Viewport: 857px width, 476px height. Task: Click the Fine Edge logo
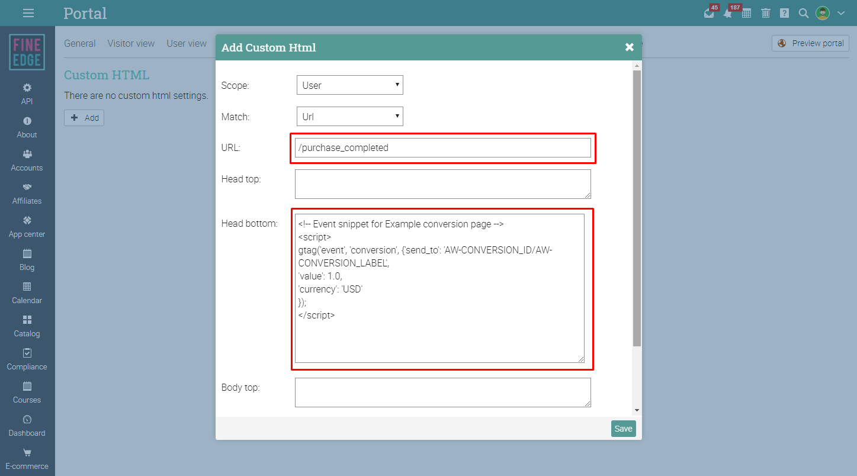coord(27,52)
